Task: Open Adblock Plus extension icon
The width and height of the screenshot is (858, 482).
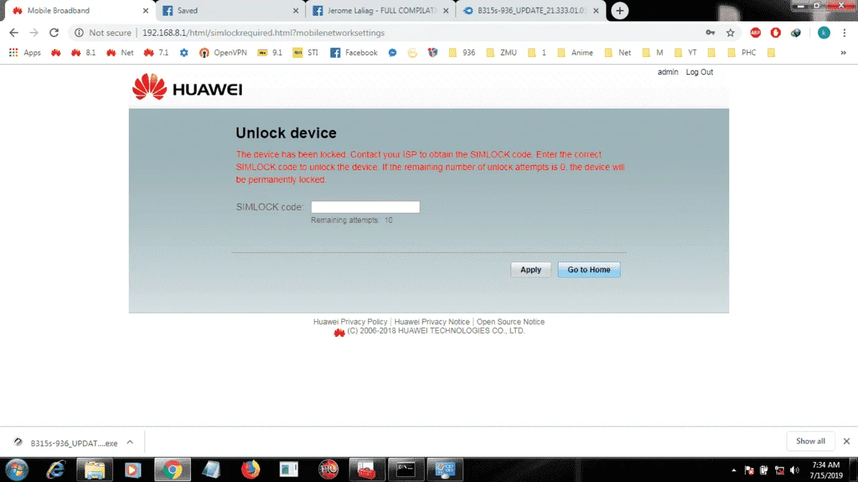Action: pos(756,33)
